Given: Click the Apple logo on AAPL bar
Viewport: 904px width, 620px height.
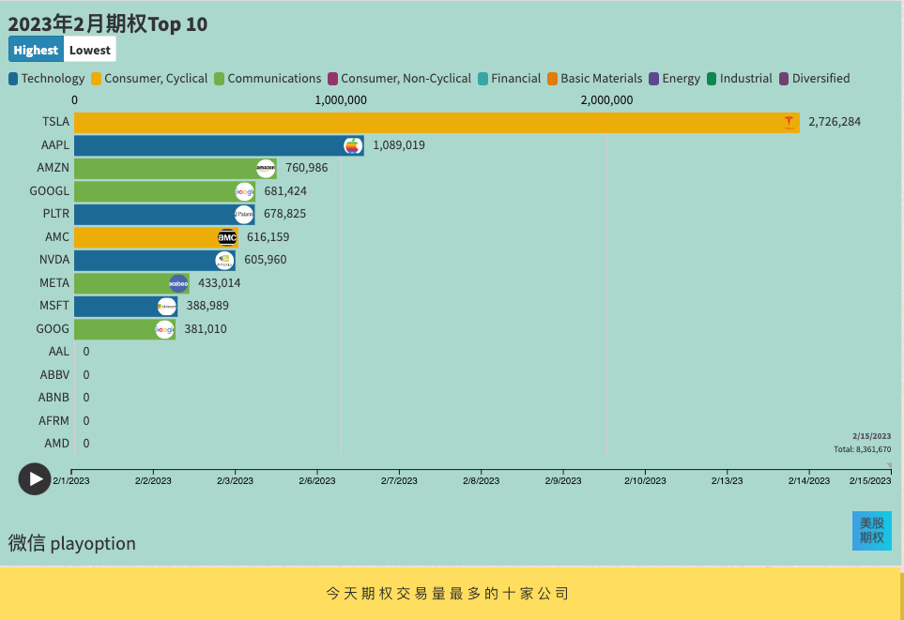Looking at the screenshot, I should point(353,145).
